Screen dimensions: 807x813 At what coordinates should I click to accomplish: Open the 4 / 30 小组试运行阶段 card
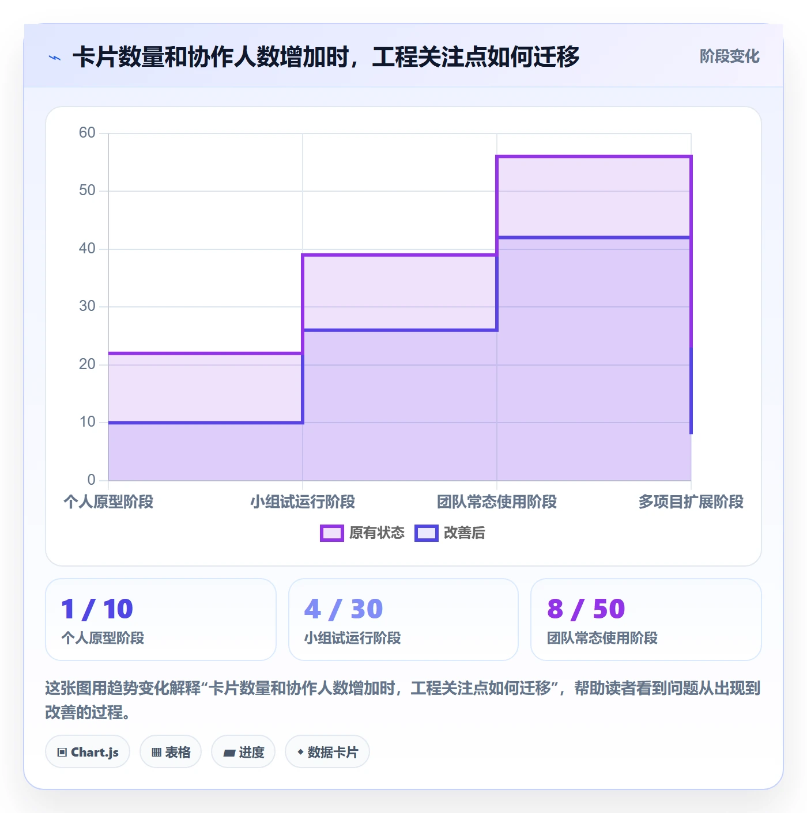point(403,620)
